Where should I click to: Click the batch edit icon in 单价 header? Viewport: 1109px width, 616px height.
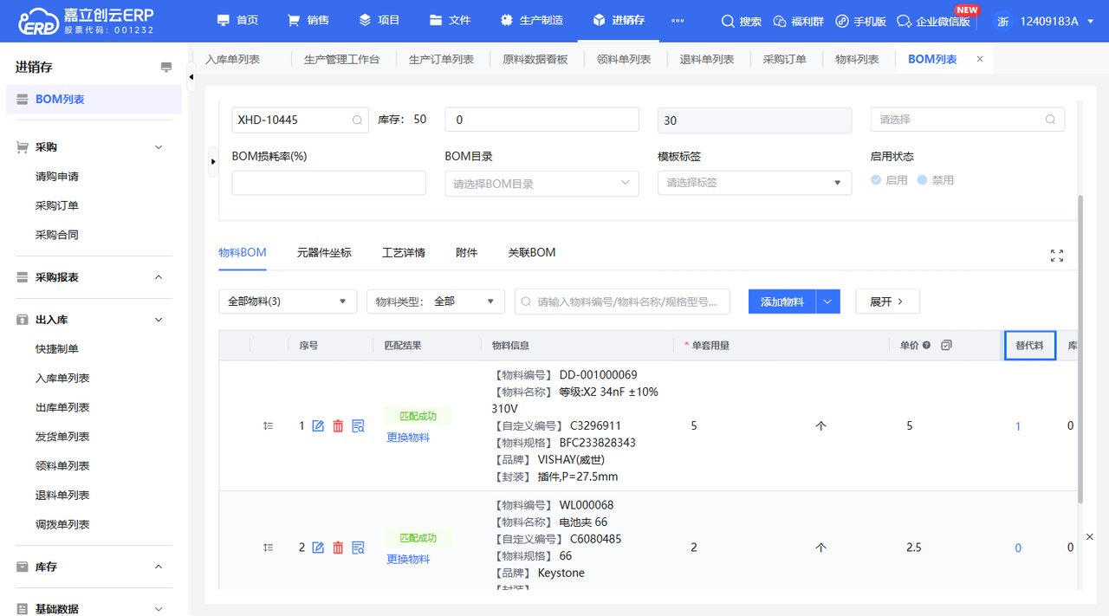946,345
